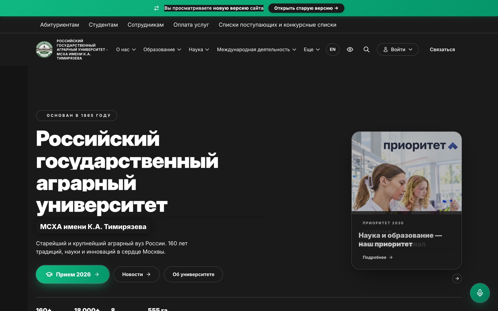Click the university name text beside logo

pos(82,49)
